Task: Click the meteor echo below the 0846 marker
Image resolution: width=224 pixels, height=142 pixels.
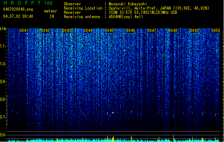Action: (131, 112)
